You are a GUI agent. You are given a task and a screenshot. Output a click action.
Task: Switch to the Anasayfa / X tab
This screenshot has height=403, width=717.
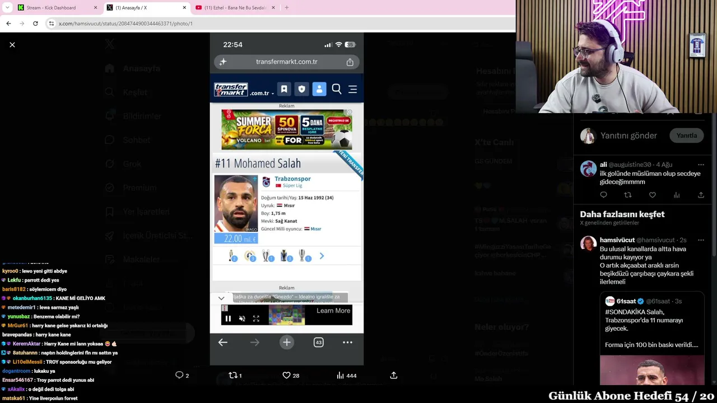tap(146, 8)
